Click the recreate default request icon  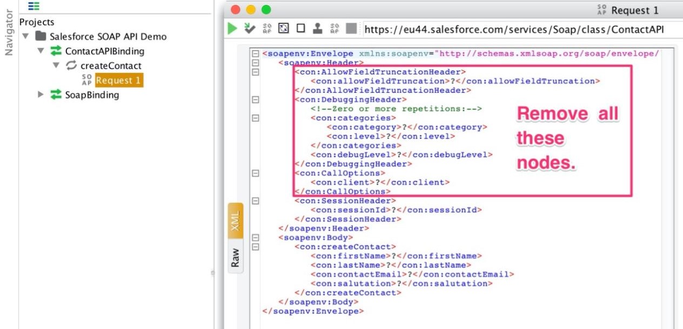coord(284,29)
